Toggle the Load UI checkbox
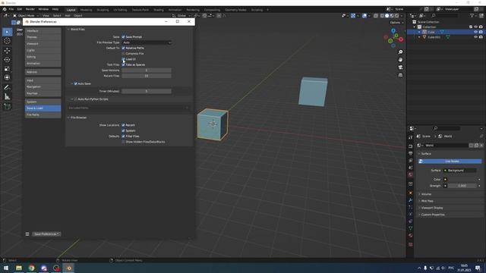Screen dimensions: 486x273 click(x=123, y=59)
